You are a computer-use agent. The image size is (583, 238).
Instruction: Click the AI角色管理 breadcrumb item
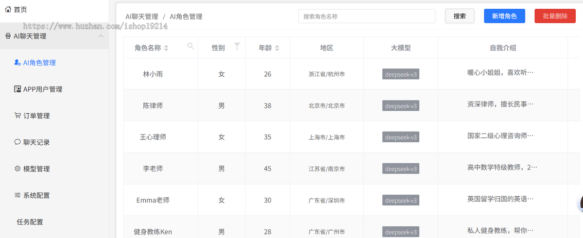point(186,17)
